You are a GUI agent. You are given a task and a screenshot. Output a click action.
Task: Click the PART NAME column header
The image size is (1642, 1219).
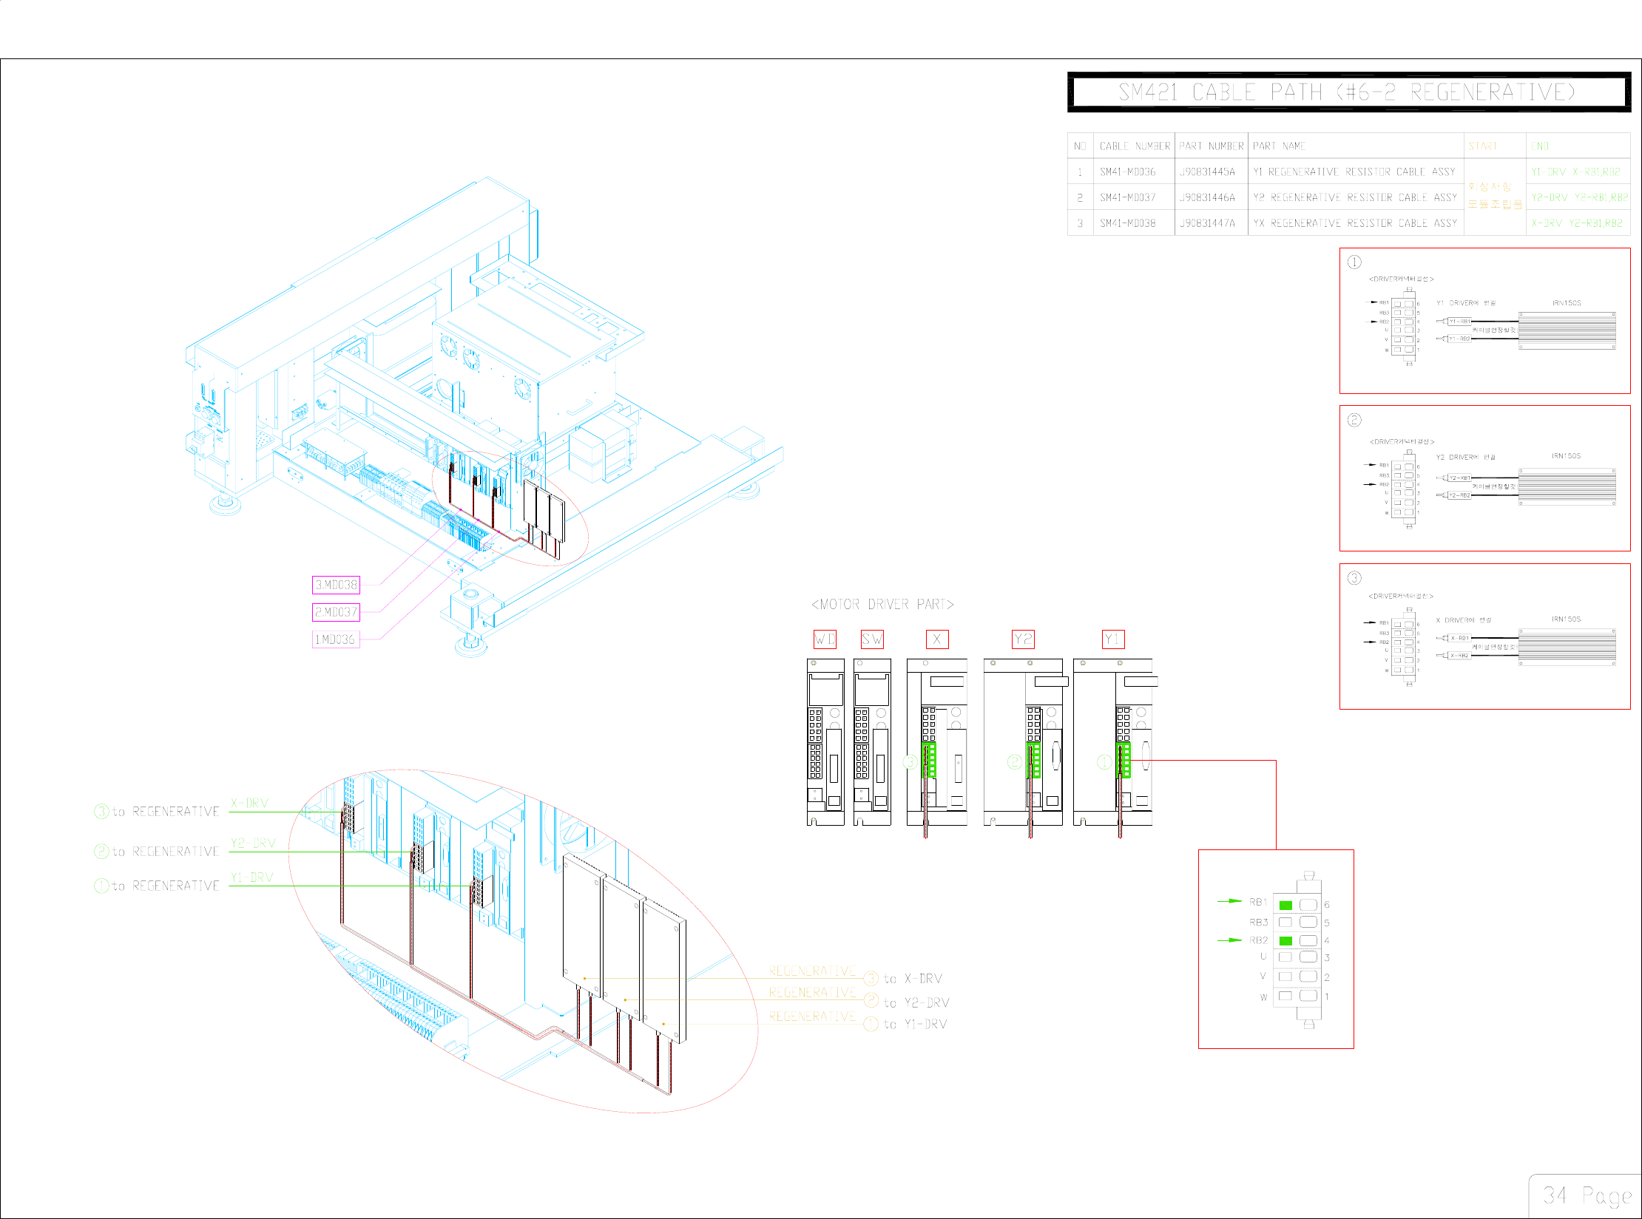click(1279, 146)
